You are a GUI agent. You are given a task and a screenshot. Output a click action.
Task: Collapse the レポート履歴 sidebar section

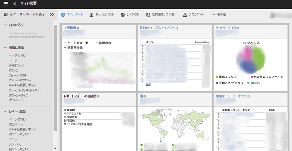tap(5, 111)
